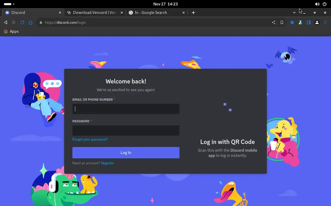The image size is (331, 206).
Task: Switch to the Download Vencord tab
Action: tap(95, 12)
